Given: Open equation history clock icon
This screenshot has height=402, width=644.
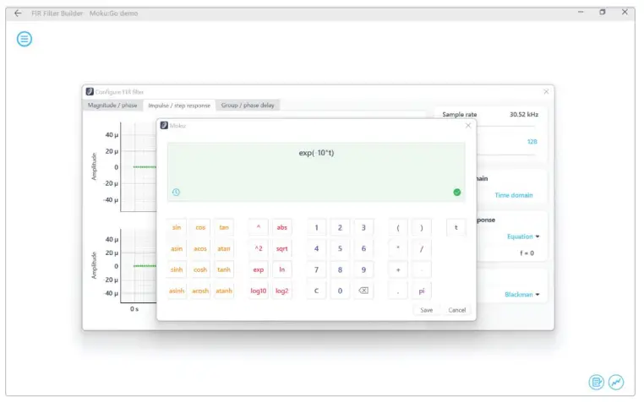Looking at the screenshot, I should [x=176, y=192].
